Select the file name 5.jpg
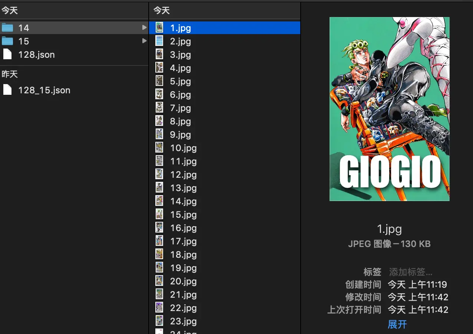 [181, 81]
